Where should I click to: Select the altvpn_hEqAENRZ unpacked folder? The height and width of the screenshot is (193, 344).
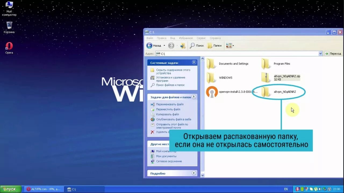[279, 92]
